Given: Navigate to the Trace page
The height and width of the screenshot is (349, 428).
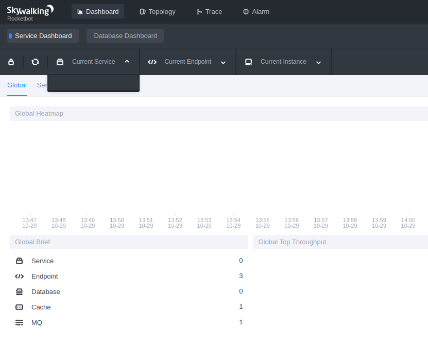Looking at the screenshot, I should [209, 11].
